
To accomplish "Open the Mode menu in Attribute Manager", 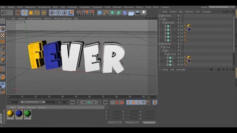I will point(165,70).
